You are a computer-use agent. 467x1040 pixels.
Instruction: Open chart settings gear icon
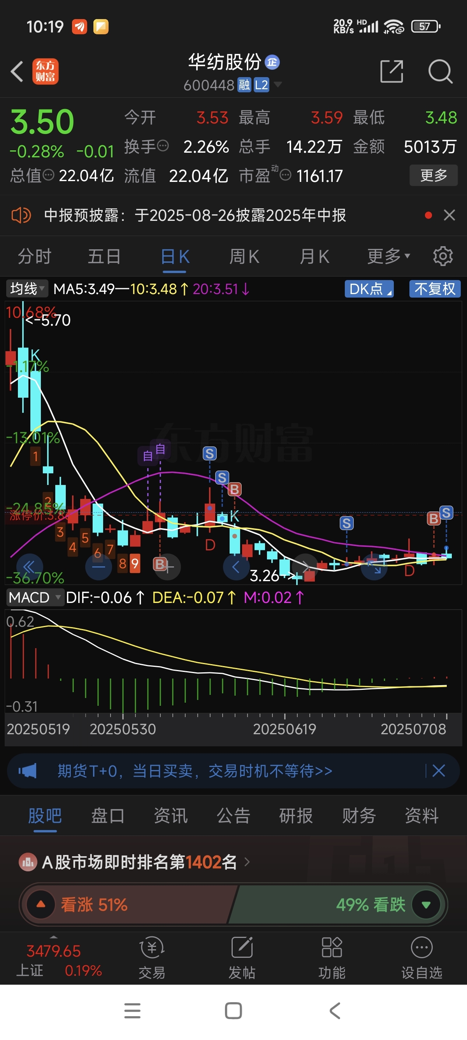tap(443, 256)
